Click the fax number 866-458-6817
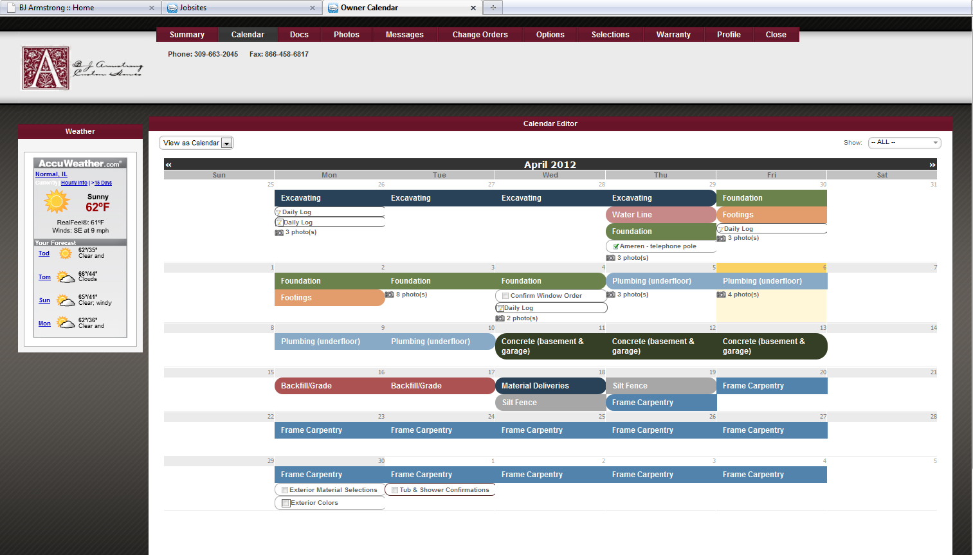The image size is (973, 555). (x=287, y=54)
